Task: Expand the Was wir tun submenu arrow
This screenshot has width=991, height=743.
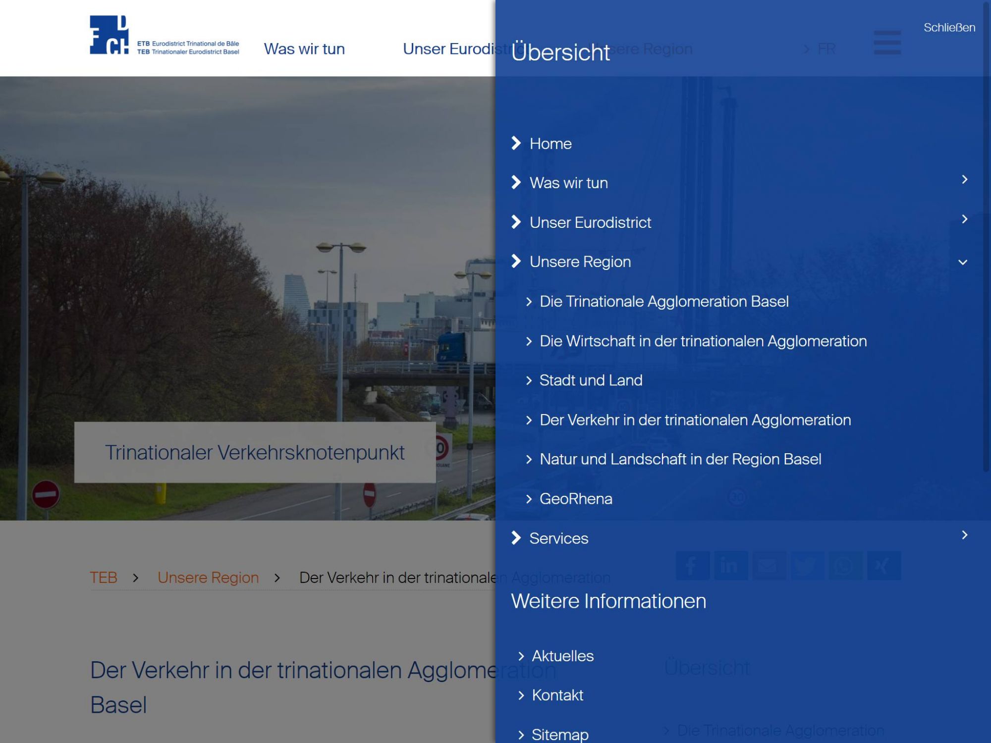Action: pos(964,180)
